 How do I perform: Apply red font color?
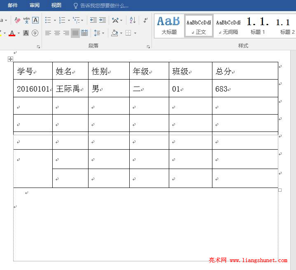(x=12, y=33)
